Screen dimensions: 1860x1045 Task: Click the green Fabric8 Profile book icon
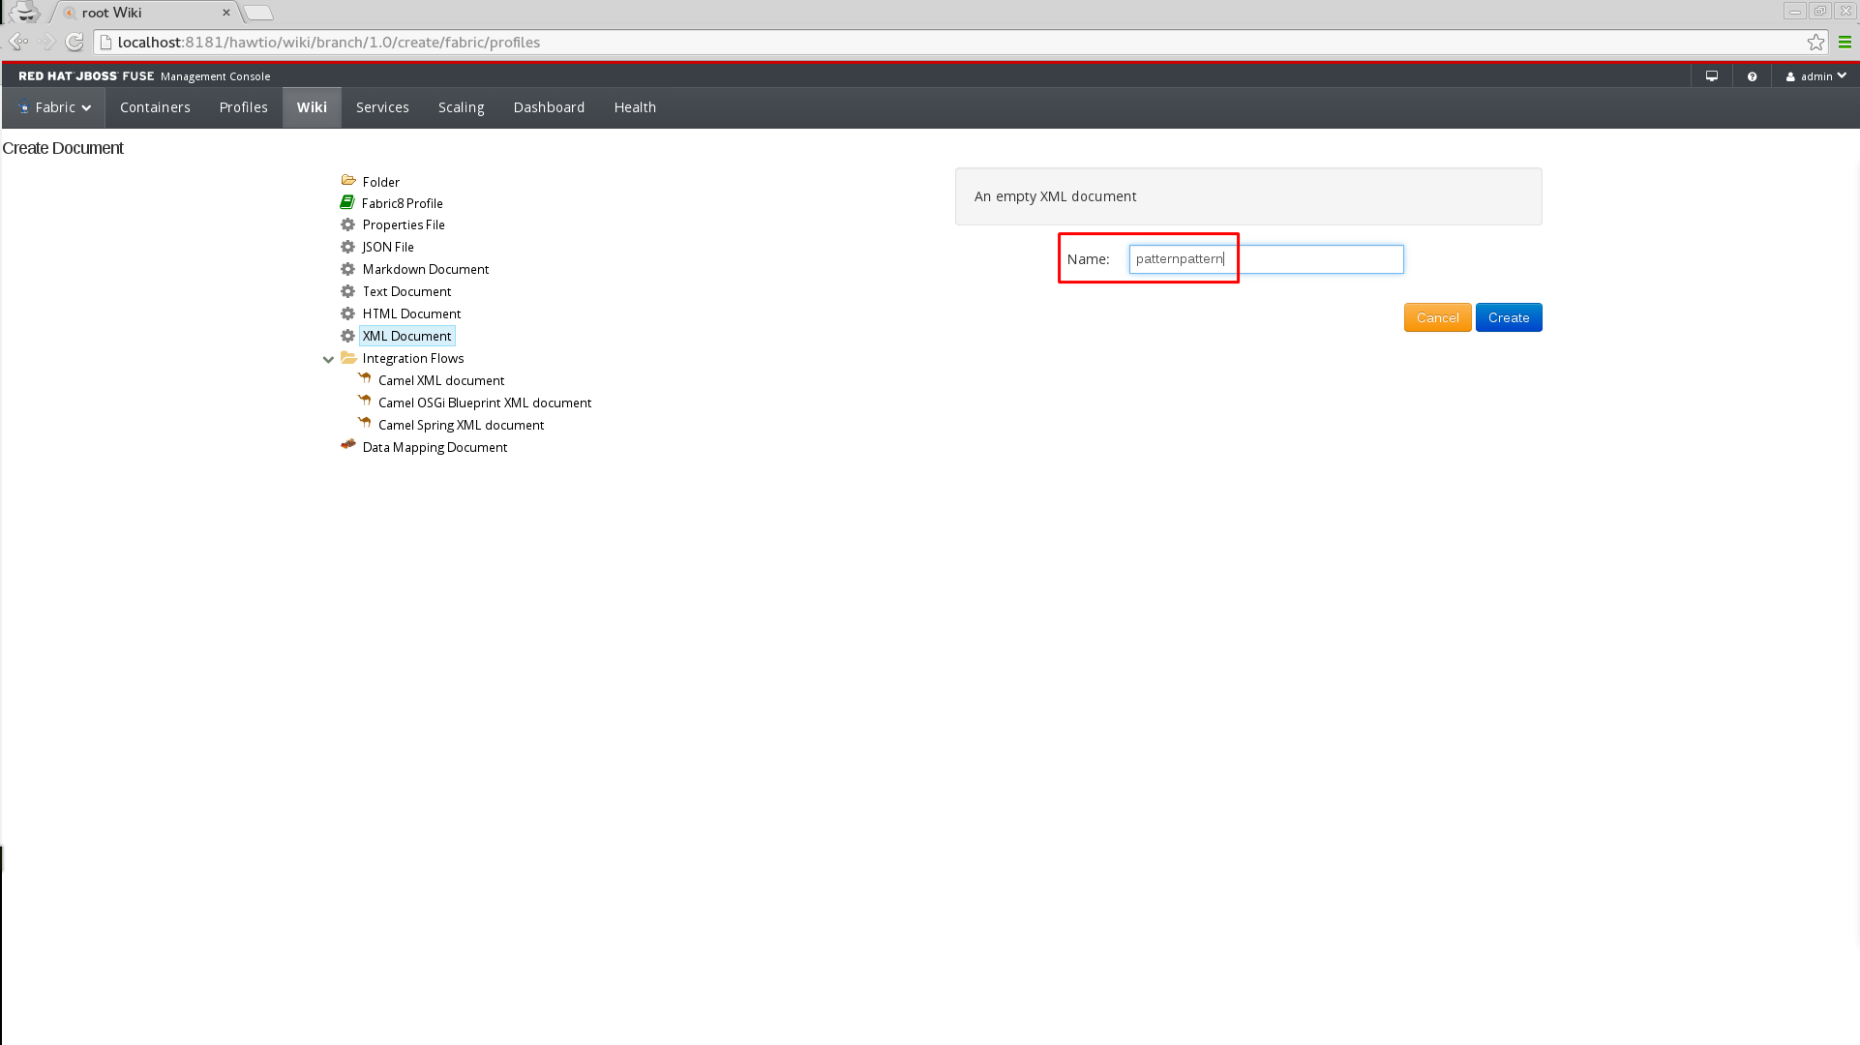point(347,202)
